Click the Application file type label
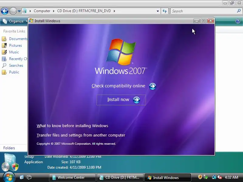 coord(33,162)
